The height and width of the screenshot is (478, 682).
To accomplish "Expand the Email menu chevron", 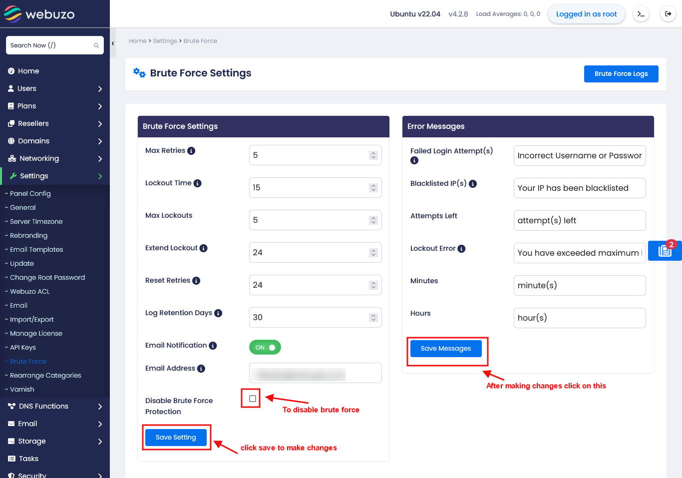I will point(100,424).
